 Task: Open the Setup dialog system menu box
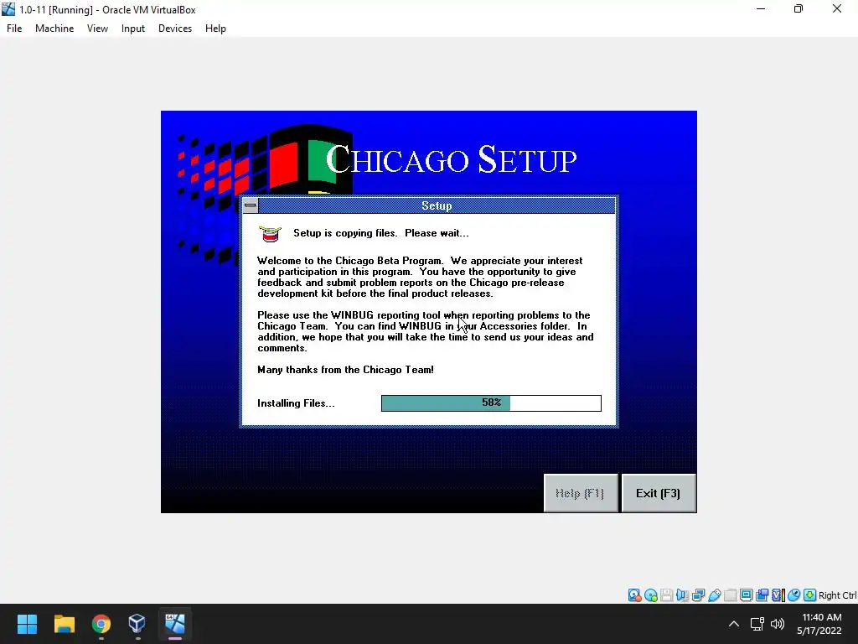(x=250, y=206)
